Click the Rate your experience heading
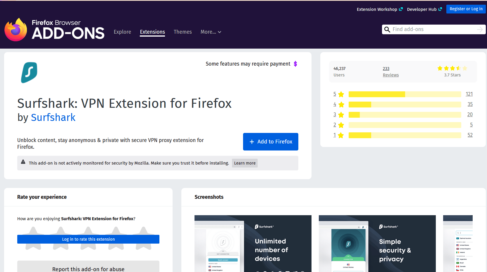 [42, 197]
